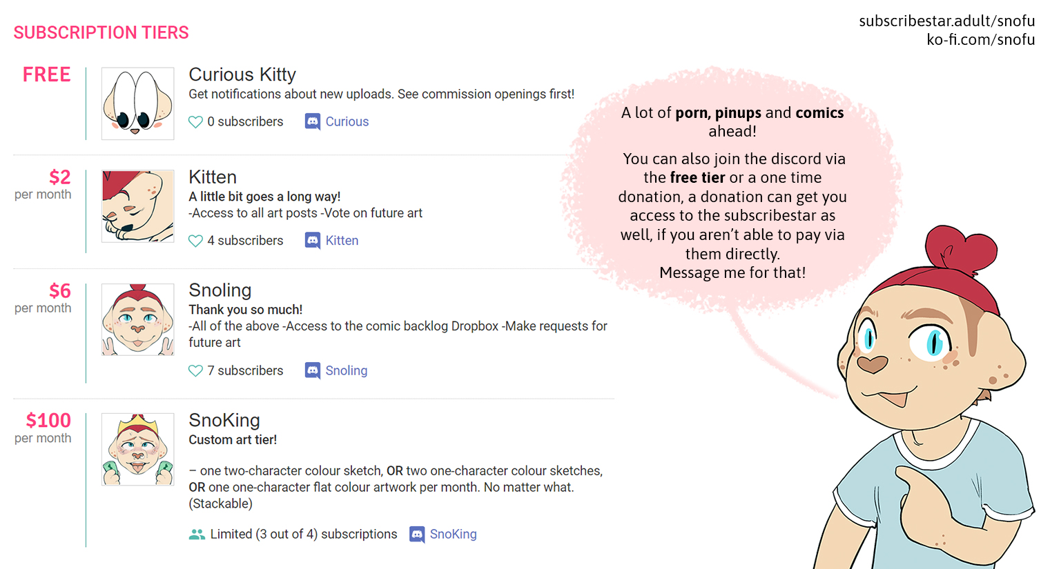Click the people icon beside Limited subscriptions
Viewport: 1050px width, 569px height.
(x=197, y=535)
